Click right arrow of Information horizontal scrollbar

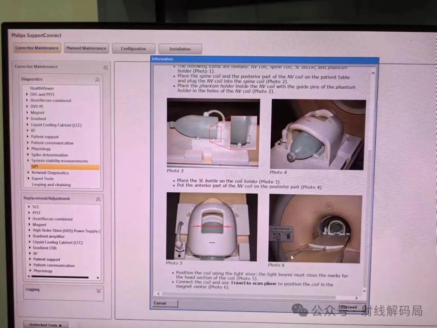356,298
